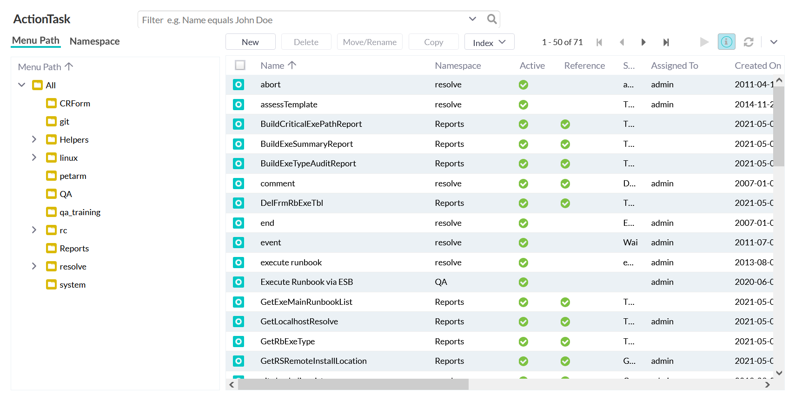This screenshot has width=795, height=401.
Task: Jump to the last page of results
Action: [x=666, y=42]
